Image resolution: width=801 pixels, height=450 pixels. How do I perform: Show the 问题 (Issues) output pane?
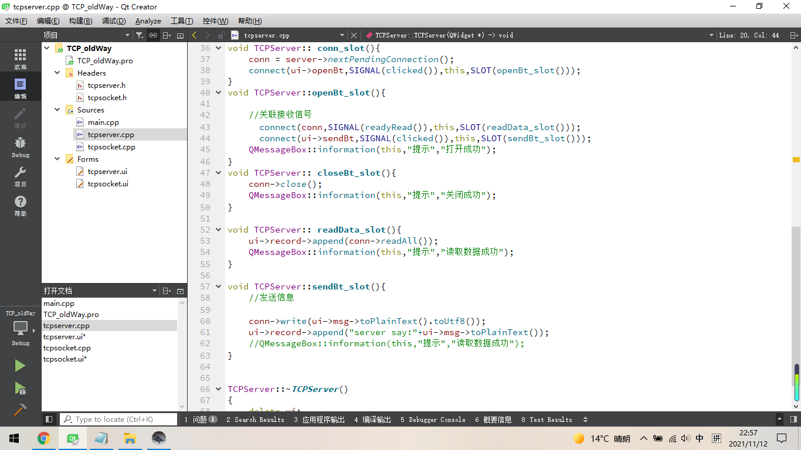point(201,420)
